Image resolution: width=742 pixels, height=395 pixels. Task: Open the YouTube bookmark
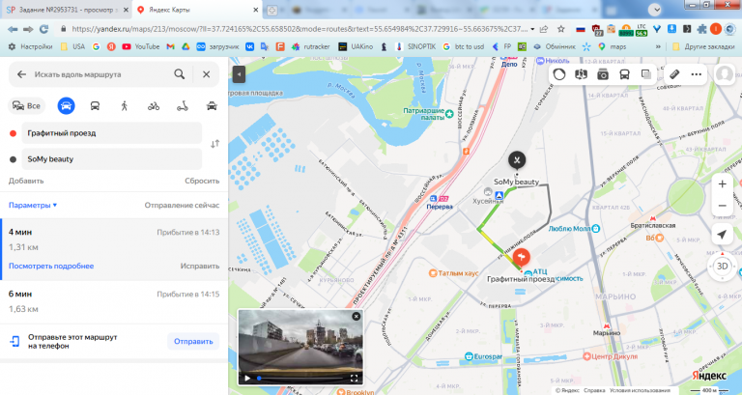pos(141,46)
